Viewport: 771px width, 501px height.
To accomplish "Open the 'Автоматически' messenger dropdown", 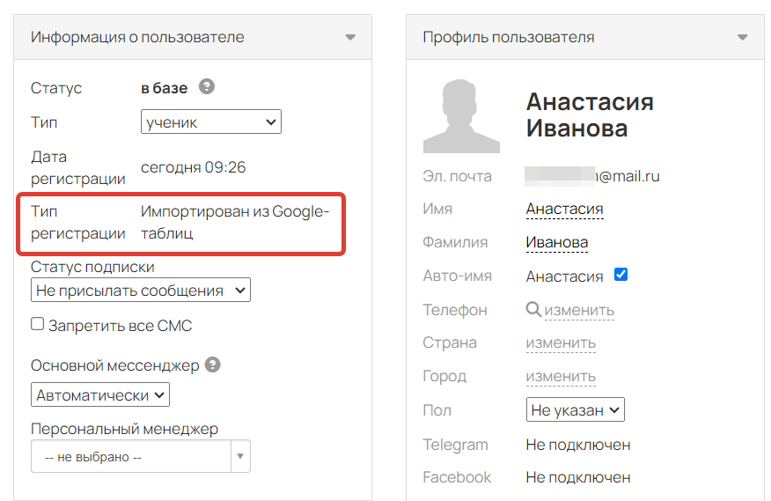I will (x=100, y=394).
